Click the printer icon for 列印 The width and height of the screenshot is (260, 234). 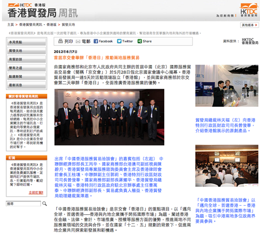[60, 41]
